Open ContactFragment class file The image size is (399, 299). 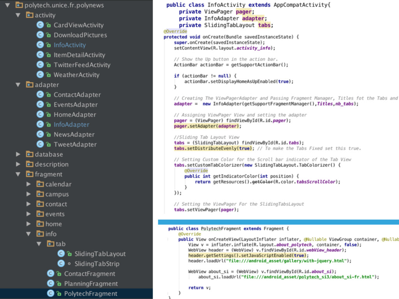pyautogui.click(x=90, y=273)
